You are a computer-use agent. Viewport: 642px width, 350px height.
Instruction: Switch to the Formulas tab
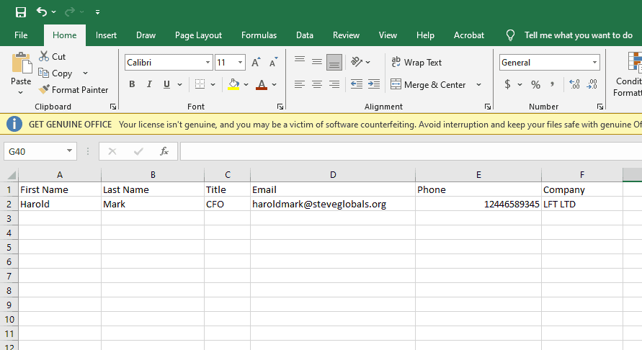pyautogui.click(x=259, y=35)
